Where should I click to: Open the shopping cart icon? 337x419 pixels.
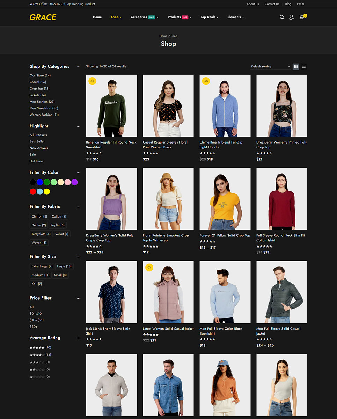[302, 17]
